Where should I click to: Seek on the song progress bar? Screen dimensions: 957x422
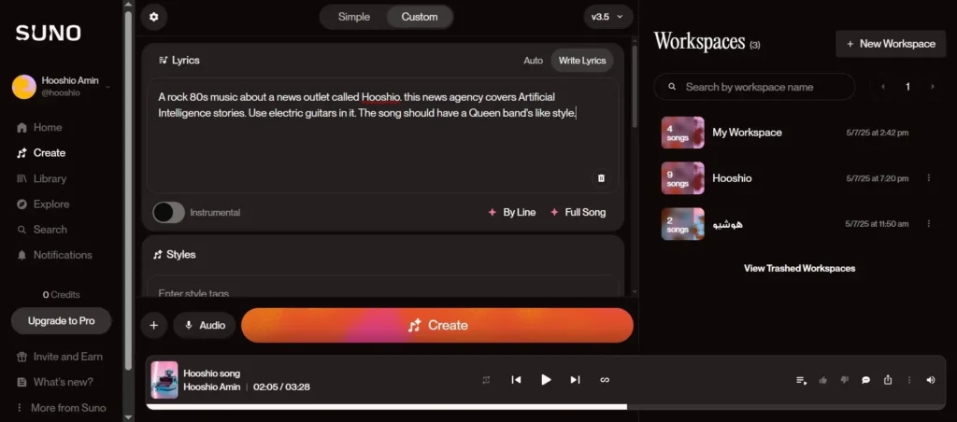coord(546,407)
